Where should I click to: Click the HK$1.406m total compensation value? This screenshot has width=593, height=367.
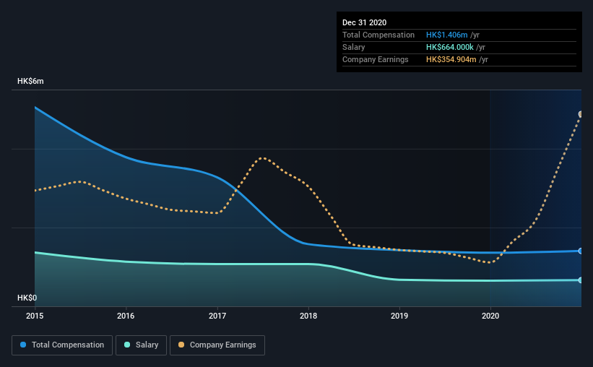(x=446, y=35)
